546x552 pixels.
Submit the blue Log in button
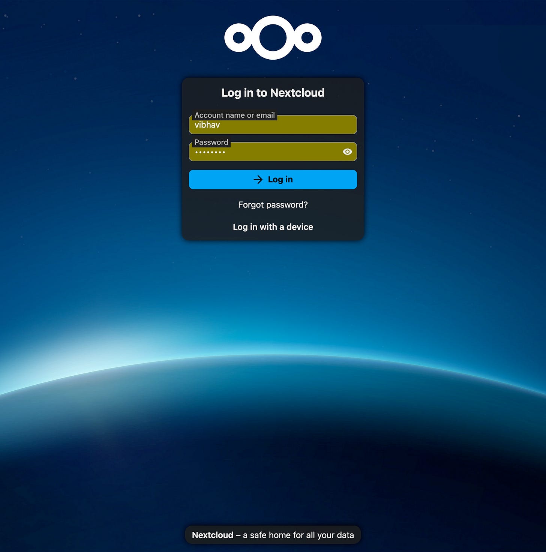click(x=273, y=179)
